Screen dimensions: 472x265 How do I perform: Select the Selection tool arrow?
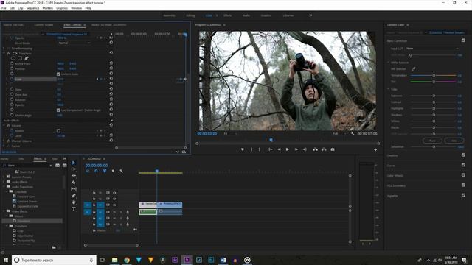coord(74,163)
